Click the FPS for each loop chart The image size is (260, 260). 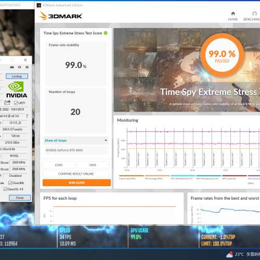click(x=112, y=214)
